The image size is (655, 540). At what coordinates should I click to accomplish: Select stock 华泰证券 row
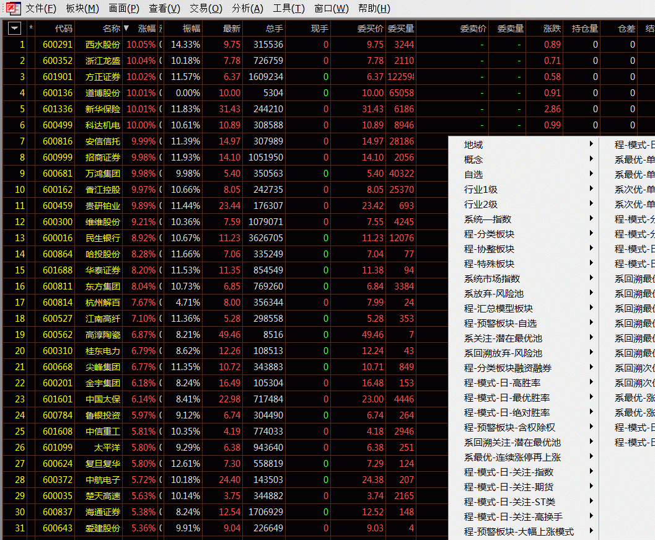tap(103, 270)
